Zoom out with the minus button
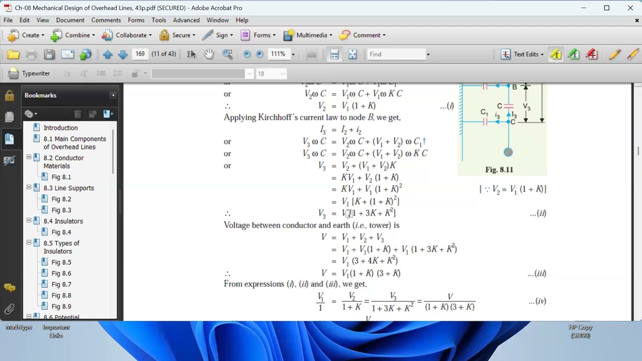This screenshot has width=642, height=361. click(x=247, y=54)
